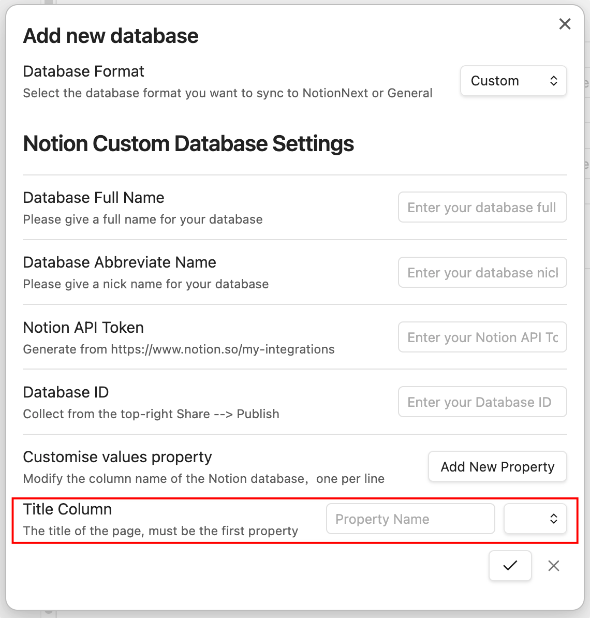Select the Database ID input field

click(x=482, y=402)
